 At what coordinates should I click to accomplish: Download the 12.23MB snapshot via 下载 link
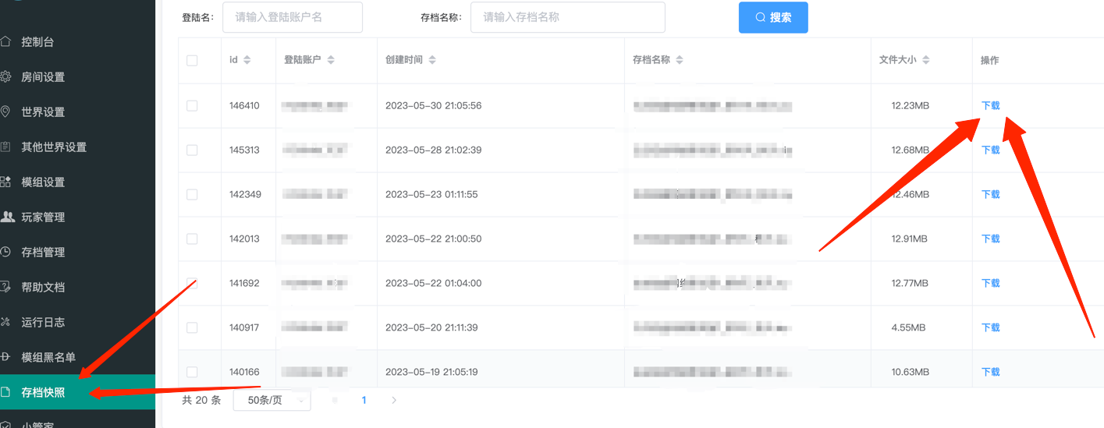[x=990, y=106]
